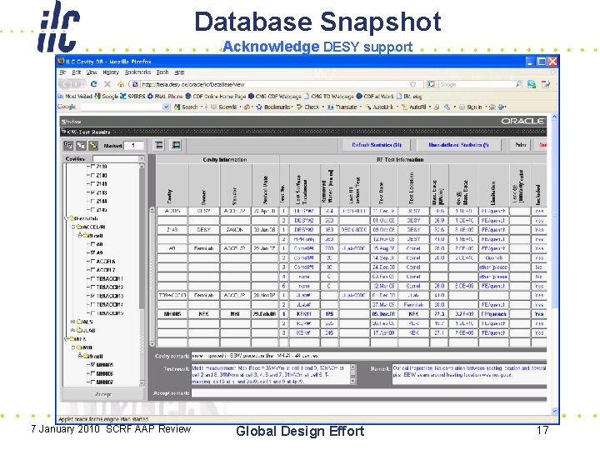Click the layout icon left of Default Statistics

[176, 145]
